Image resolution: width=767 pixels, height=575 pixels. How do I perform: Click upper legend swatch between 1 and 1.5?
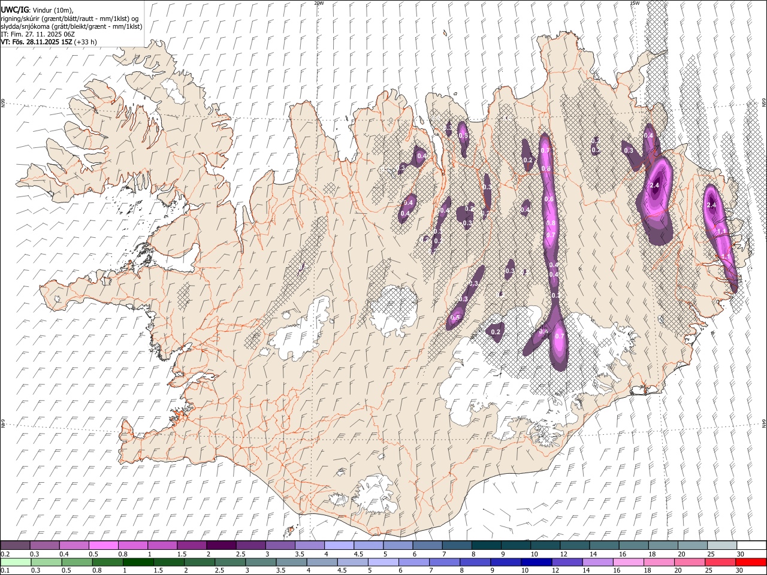(x=162, y=545)
